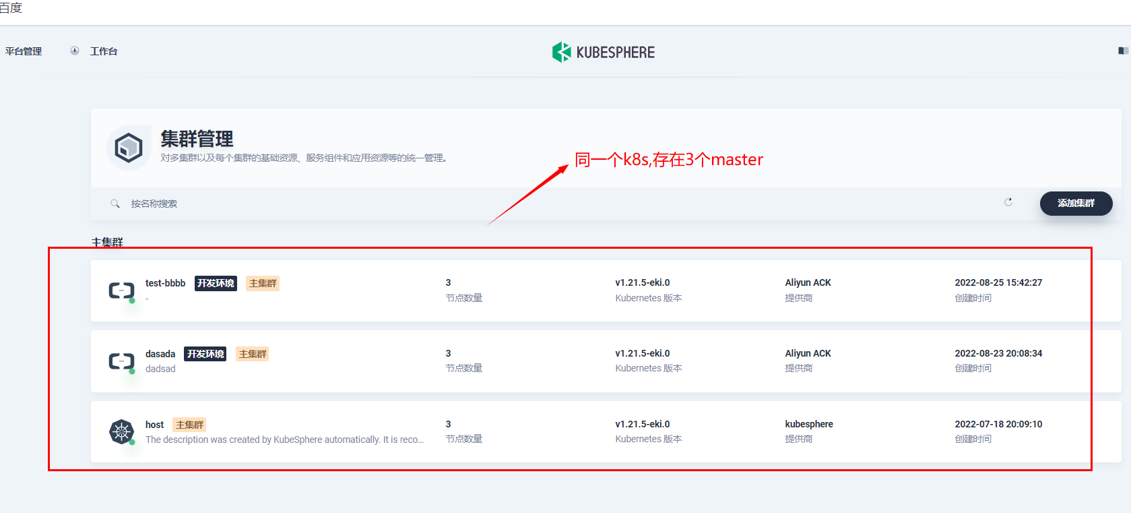Click 开发环境 tag on dasada
The width and height of the screenshot is (1131, 513).
(205, 354)
